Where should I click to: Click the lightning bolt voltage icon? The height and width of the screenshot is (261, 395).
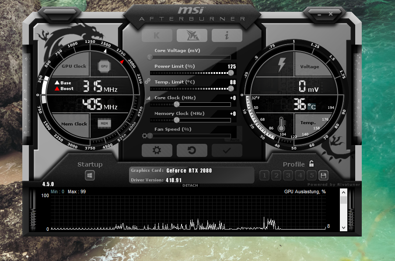[x=282, y=65]
